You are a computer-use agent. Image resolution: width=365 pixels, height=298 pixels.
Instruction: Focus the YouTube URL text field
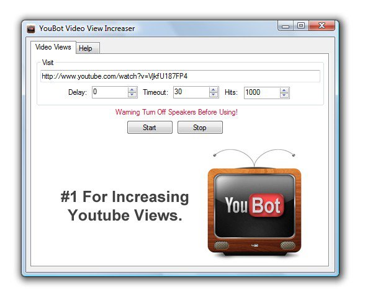[x=180, y=76]
